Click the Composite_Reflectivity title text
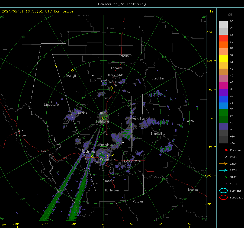Image resolution: width=244 pixels, height=228 pixels. (x=122, y=4)
